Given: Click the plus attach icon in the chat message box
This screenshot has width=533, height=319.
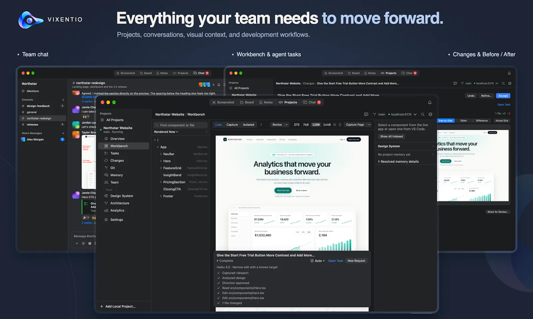Looking at the screenshot, I should click(x=77, y=243).
